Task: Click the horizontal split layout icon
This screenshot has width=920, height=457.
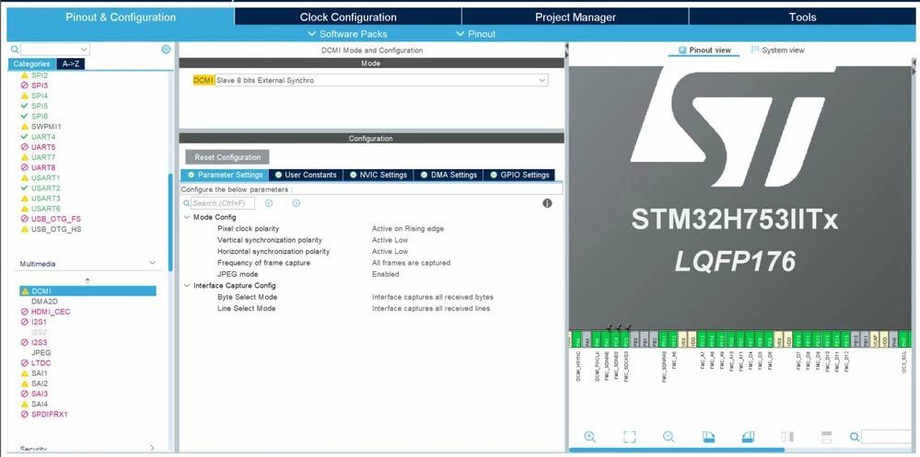Action: pyautogui.click(x=827, y=437)
